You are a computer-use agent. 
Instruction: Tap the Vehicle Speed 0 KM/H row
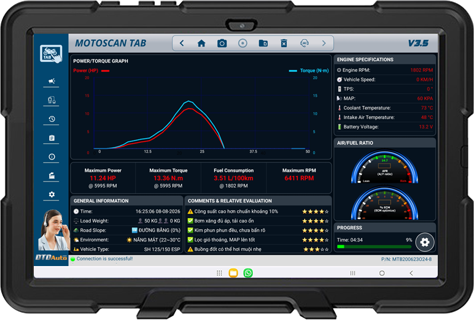pos(384,80)
